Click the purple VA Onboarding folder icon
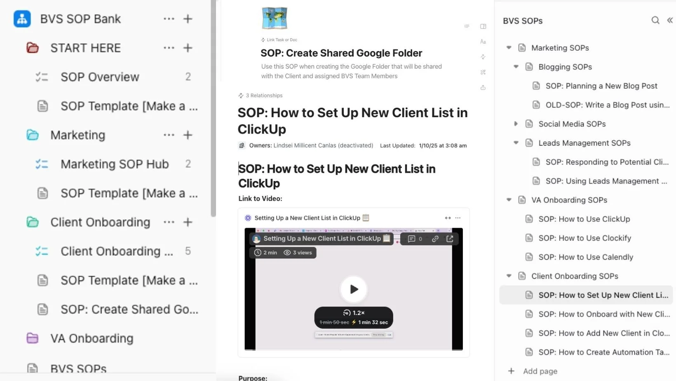The height and width of the screenshot is (381, 676). [32, 338]
